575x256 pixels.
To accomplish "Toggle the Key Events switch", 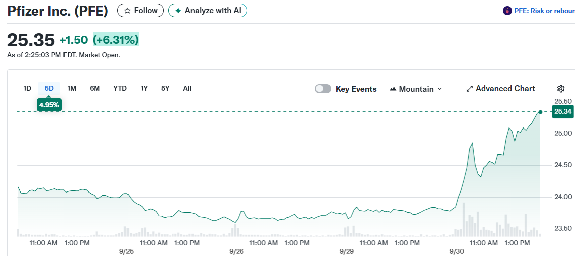I will click(323, 89).
